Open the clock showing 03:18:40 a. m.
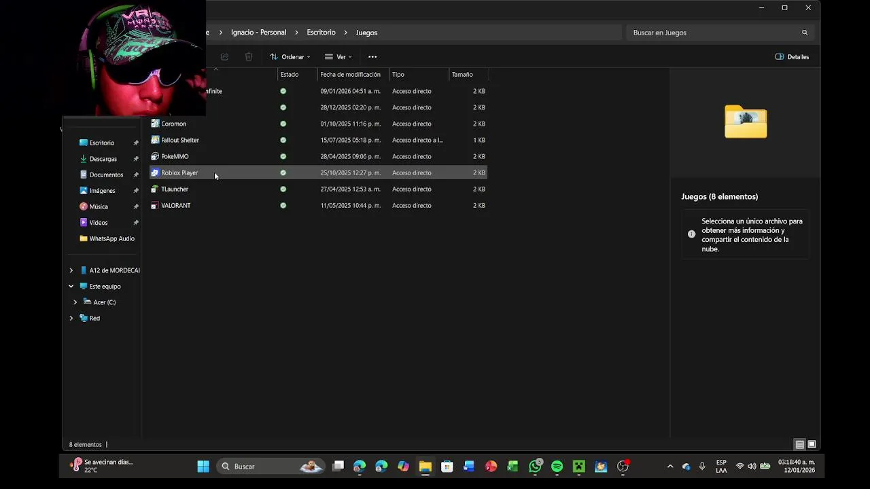The image size is (870, 489). click(797, 466)
